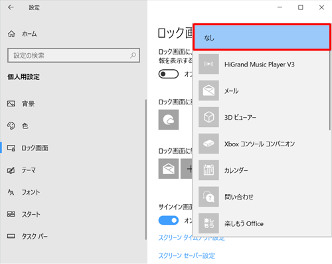Select the なし option in the app list
332x264 pixels.
(262, 37)
